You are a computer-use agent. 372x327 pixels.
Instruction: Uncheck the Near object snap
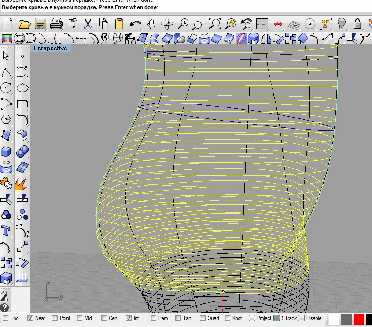coord(30,318)
